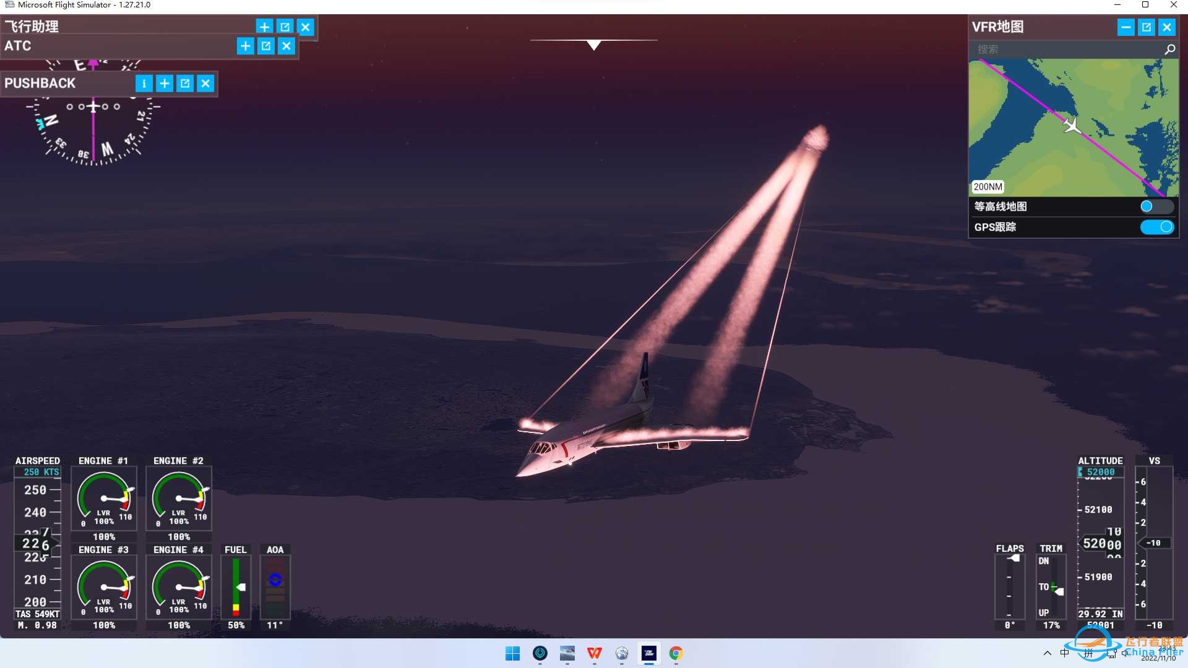Click the AOA indicator gauge
The height and width of the screenshot is (668, 1188).
coord(275,587)
